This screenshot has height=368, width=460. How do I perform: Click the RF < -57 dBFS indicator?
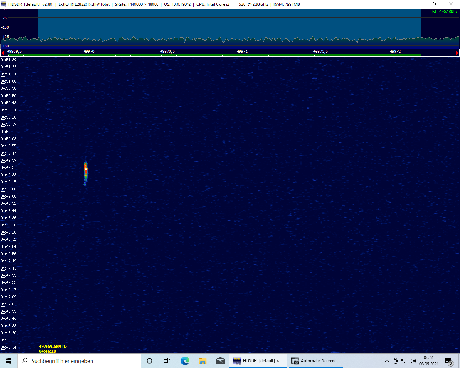tap(445, 11)
